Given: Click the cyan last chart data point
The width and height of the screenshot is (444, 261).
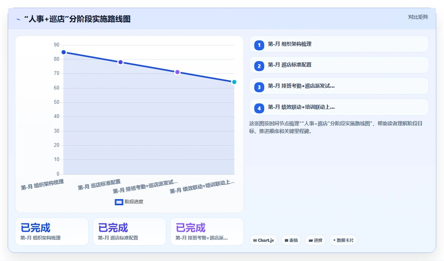Looking at the screenshot, I should coord(234,82).
